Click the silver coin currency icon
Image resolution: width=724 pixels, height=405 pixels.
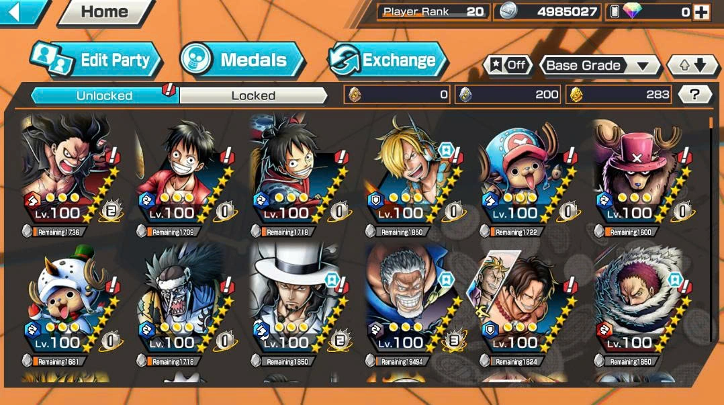coord(508,11)
